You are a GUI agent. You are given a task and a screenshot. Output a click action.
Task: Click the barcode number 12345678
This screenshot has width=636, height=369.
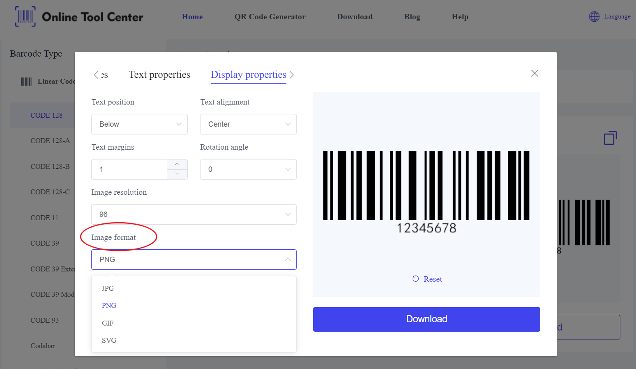(x=426, y=228)
